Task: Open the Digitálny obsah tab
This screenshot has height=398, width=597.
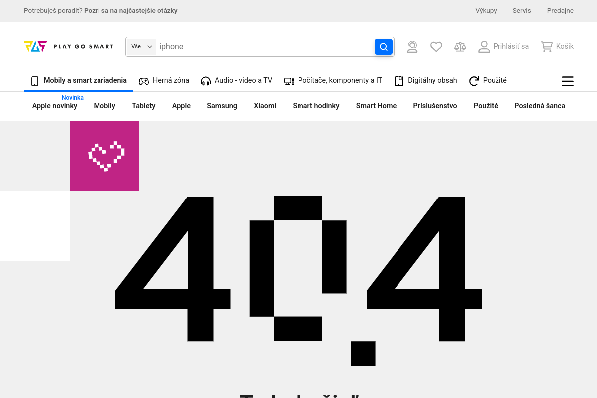Action: (425, 81)
